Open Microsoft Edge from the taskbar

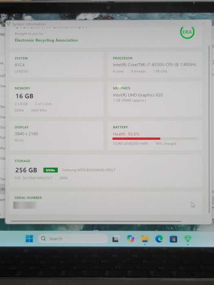click(x=159, y=239)
